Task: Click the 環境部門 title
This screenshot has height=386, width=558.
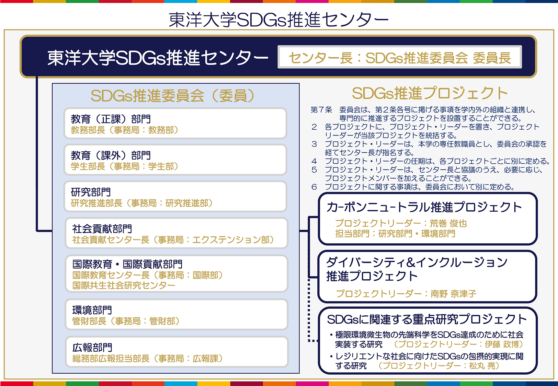Action: 92,310
